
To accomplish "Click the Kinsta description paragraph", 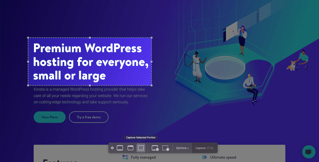I will tap(90, 96).
